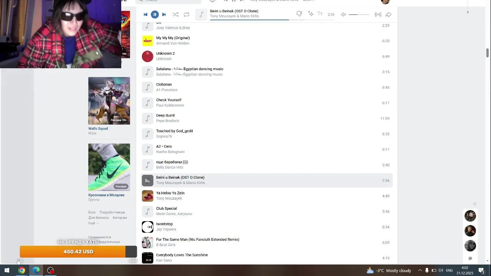Click equalizer icon on Beini u Beinak
The width and height of the screenshot is (491, 276).
click(x=148, y=181)
